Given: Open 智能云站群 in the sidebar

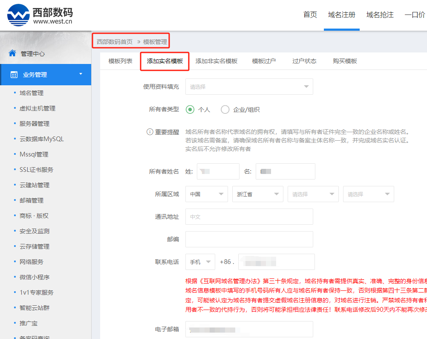Looking at the screenshot, I should pyautogui.click(x=35, y=308).
